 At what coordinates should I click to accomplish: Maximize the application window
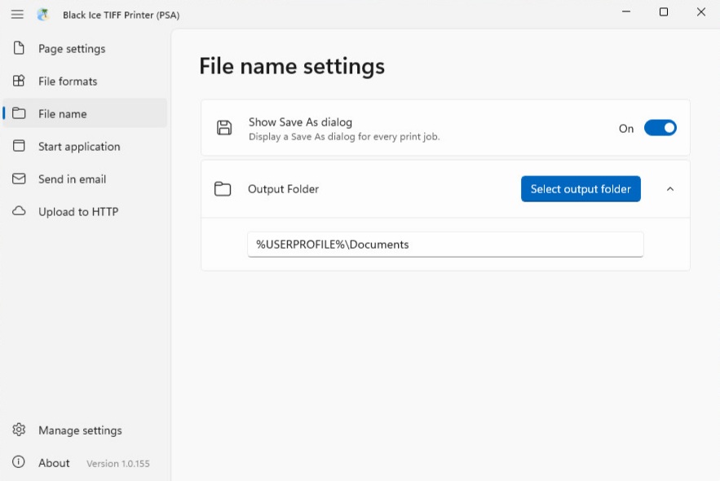pyautogui.click(x=664, y=12)
